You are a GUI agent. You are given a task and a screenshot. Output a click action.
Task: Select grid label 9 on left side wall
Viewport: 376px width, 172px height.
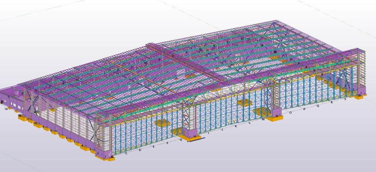(43, 127)
